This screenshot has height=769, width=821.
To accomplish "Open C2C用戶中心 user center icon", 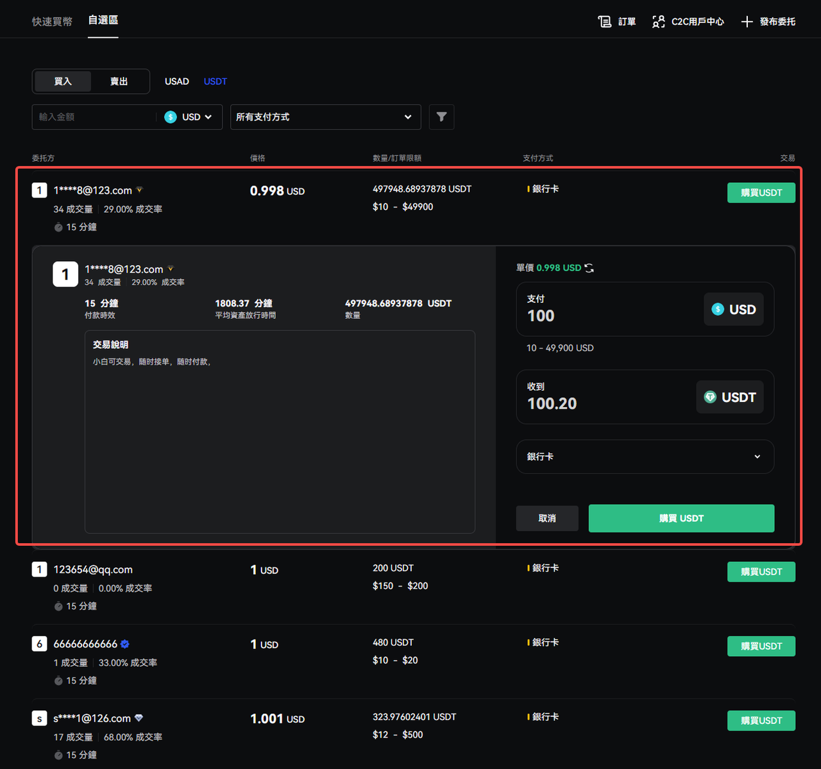I will [x=658, y=22].
